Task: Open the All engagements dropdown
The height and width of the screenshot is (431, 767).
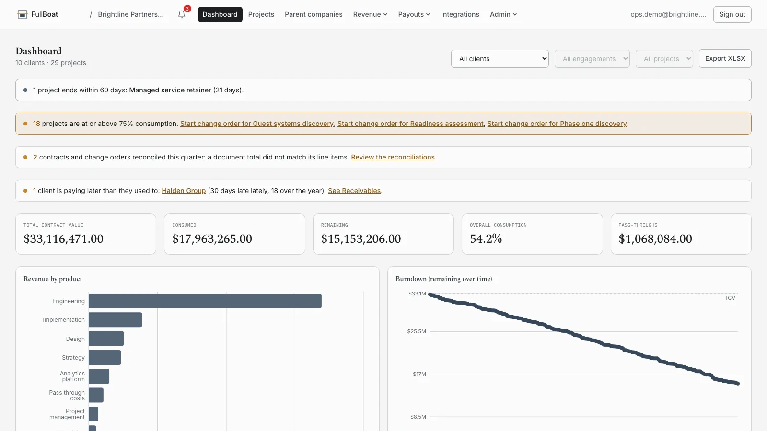Action: [x=592, y=59]
